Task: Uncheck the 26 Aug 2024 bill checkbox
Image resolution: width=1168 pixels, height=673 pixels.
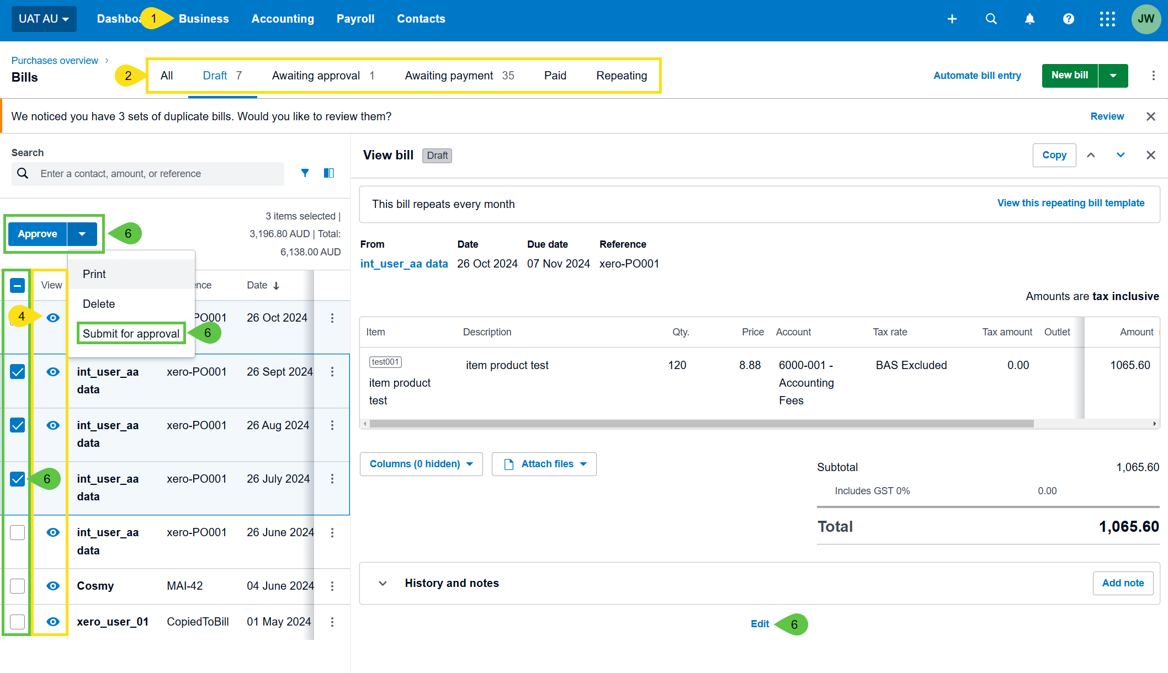Action: [18, 425]
